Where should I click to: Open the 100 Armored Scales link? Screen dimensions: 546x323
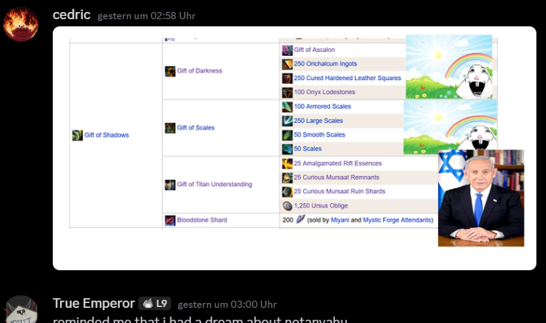322,106
